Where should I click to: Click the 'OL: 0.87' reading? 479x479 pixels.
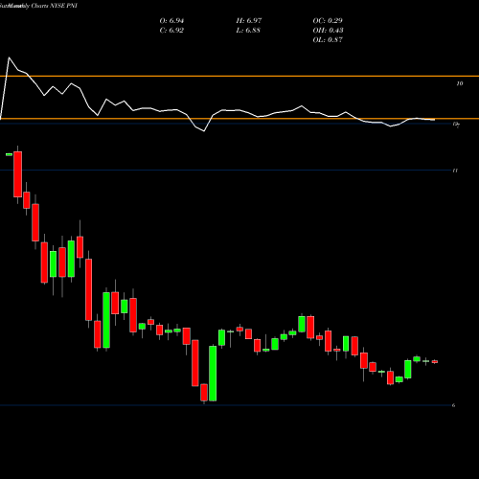(328, 40)
